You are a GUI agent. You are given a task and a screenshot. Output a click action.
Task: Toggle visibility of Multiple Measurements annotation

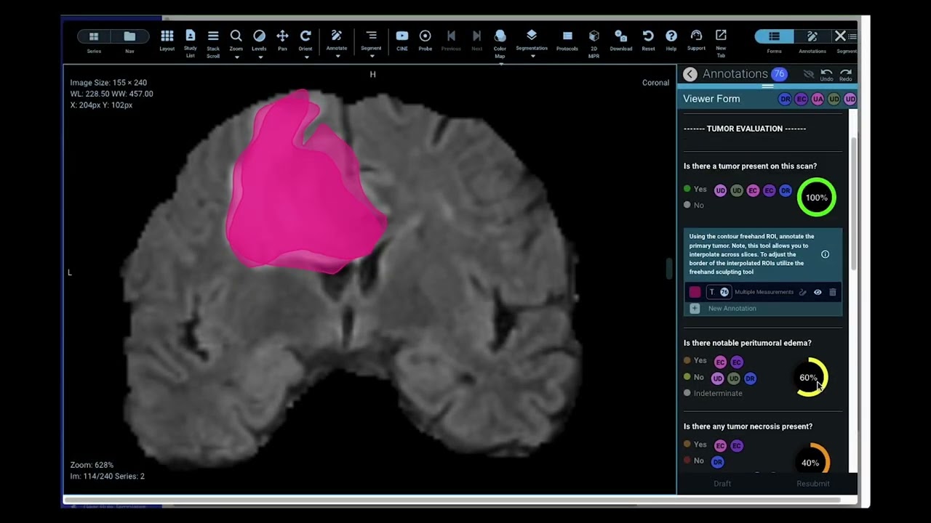818,292
